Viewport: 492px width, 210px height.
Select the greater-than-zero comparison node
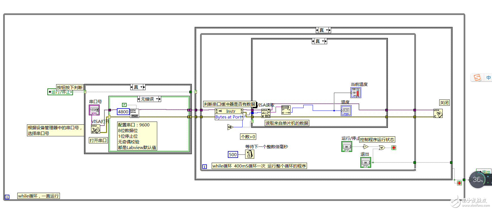(x=230, y=127)
